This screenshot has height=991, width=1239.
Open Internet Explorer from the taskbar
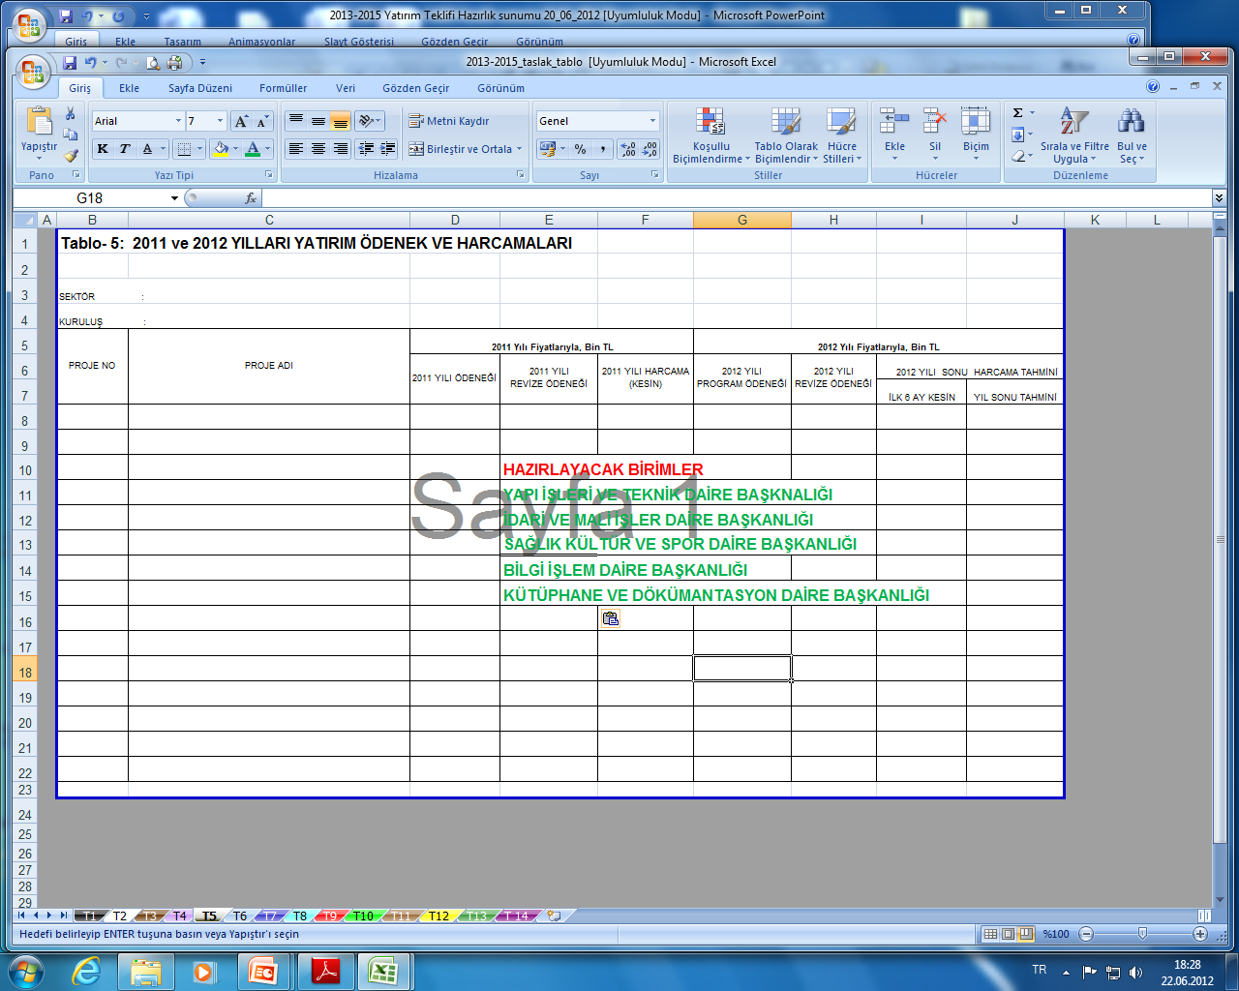pyautogui.click(x=86, y=971)
